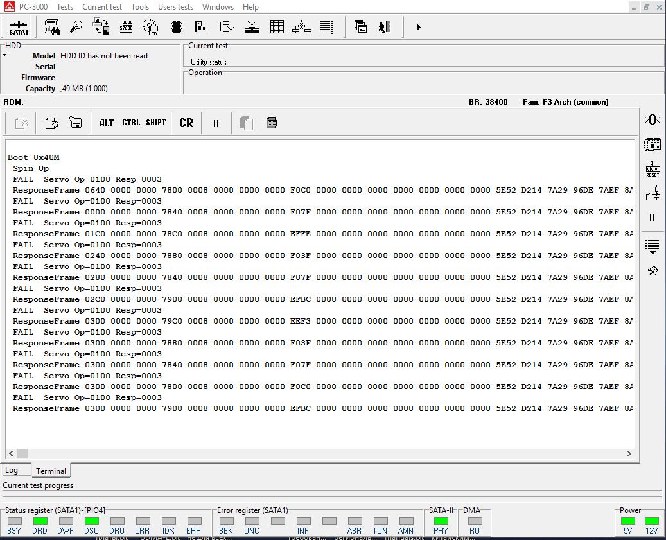Open the crossed tools icon in sidebar
666x540 pixels.
click(653, 271)
